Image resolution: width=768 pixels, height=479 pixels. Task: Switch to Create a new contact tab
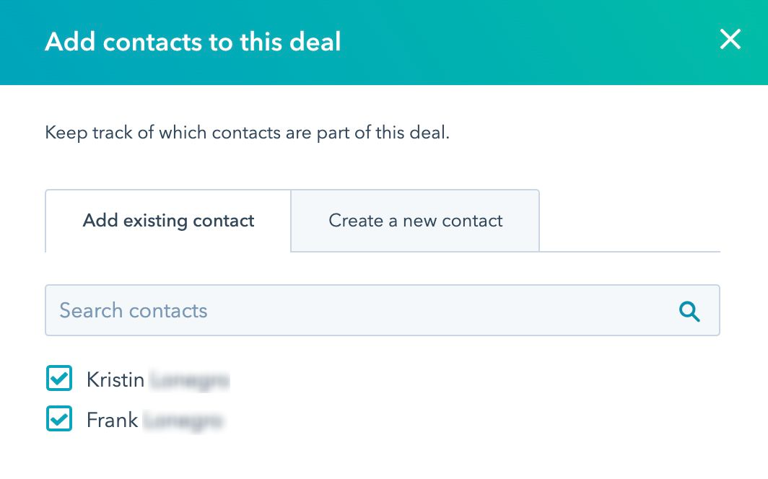pyautogui.click(x=415, y=221)
